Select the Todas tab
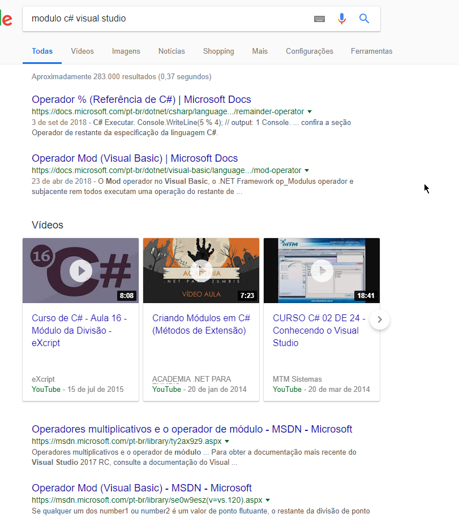The image size is (459, 518). pos(42,51)
